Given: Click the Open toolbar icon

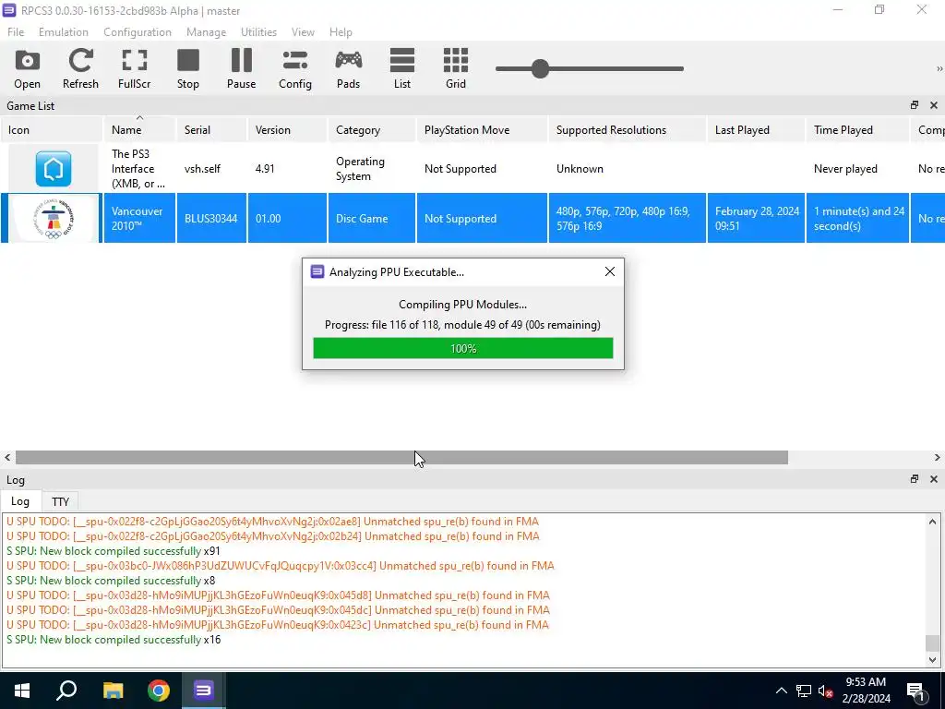Looking at the screenshot, I should (x=27, y=68).
